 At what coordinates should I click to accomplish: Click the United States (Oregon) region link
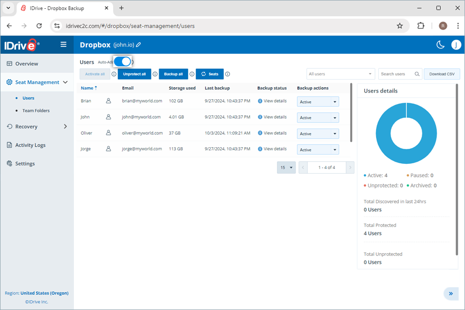coord(44,293)
